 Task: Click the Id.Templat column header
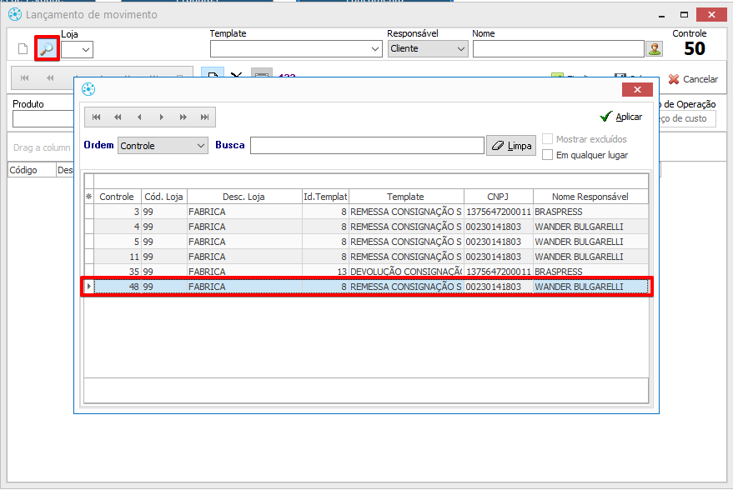click(x=325, y=197)
